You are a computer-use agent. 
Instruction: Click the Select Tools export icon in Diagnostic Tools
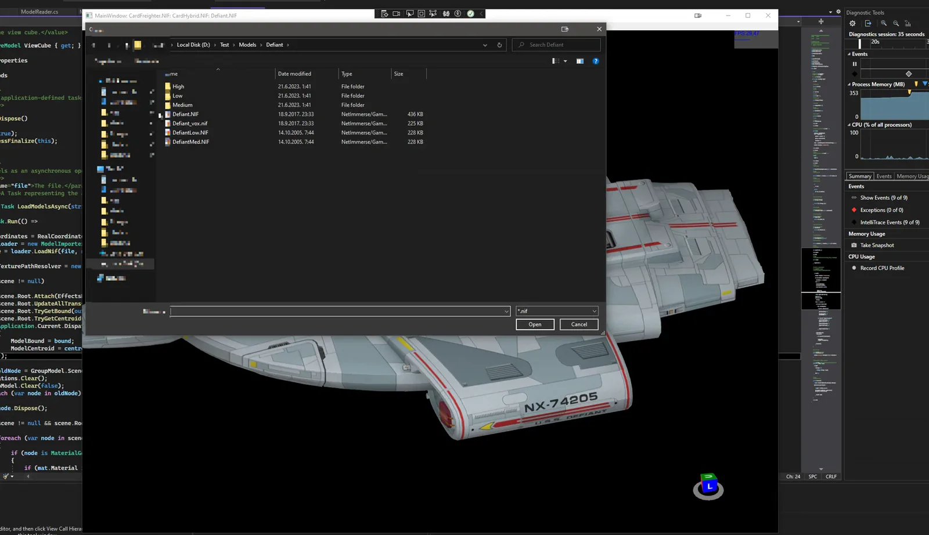coord(868,23)
